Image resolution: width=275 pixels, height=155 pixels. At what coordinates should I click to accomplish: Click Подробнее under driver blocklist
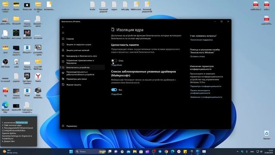(x=116, y=94)
